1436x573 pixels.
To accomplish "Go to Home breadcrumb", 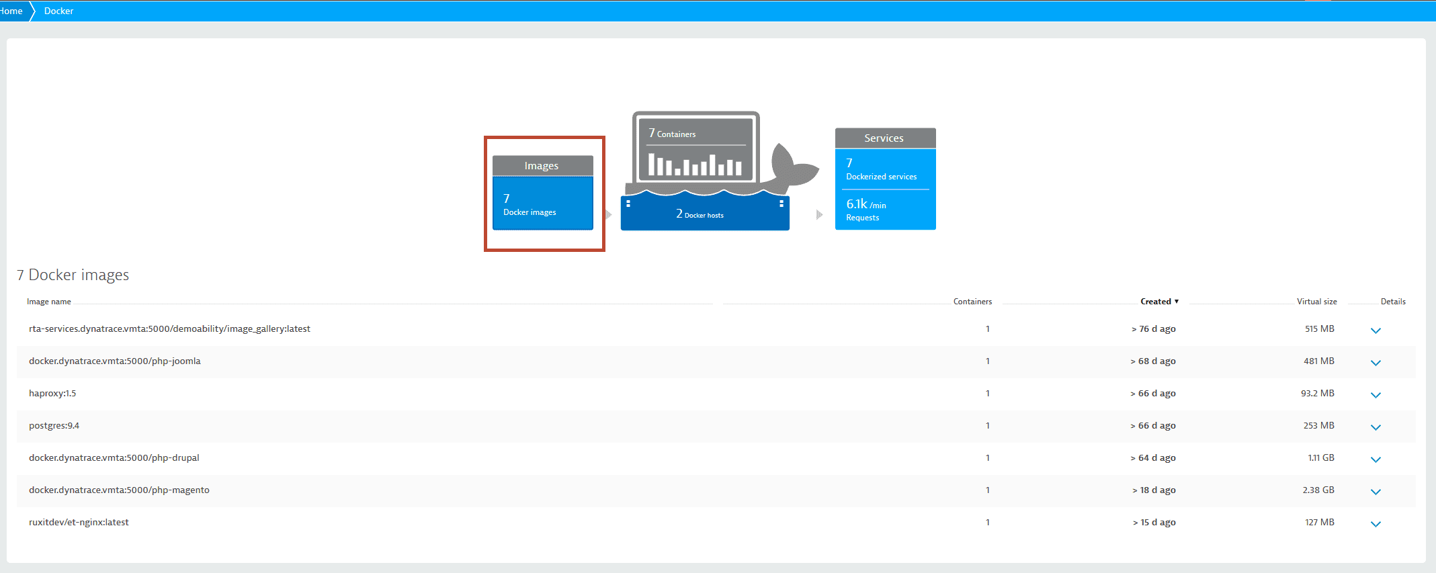I will point(11,11).
